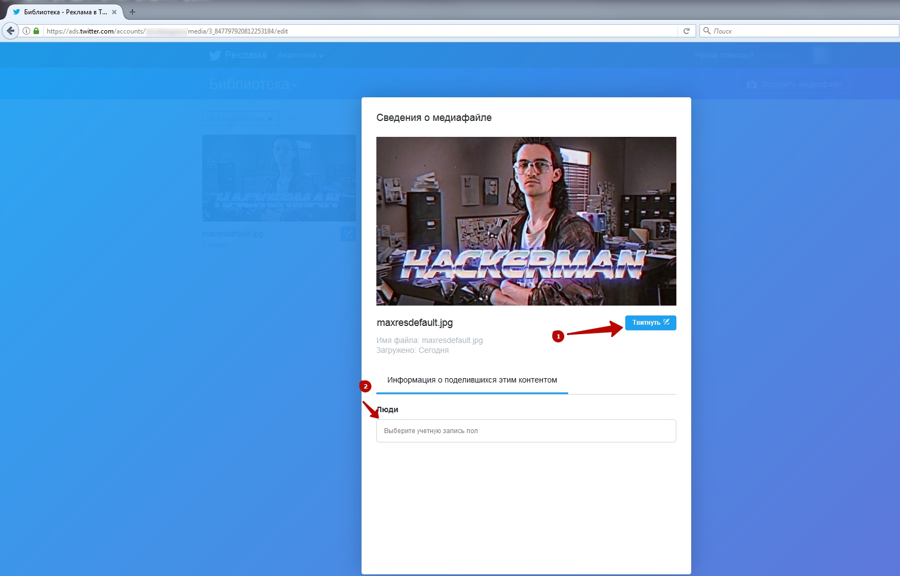900x576 pixels.
Task: Click the Твитнуть button
Action: (650, 323)
